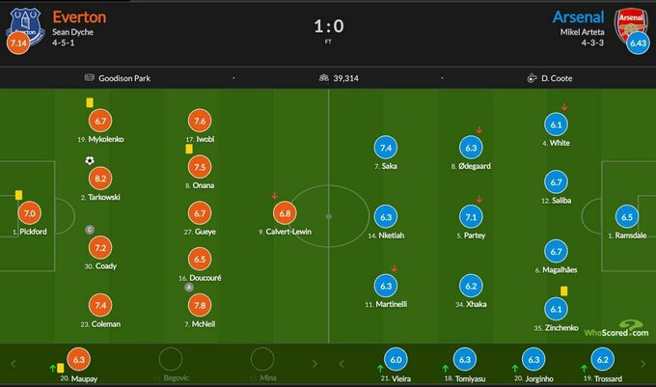Click the Goodison Park stadium icon
656x387 pixels.
90,78
